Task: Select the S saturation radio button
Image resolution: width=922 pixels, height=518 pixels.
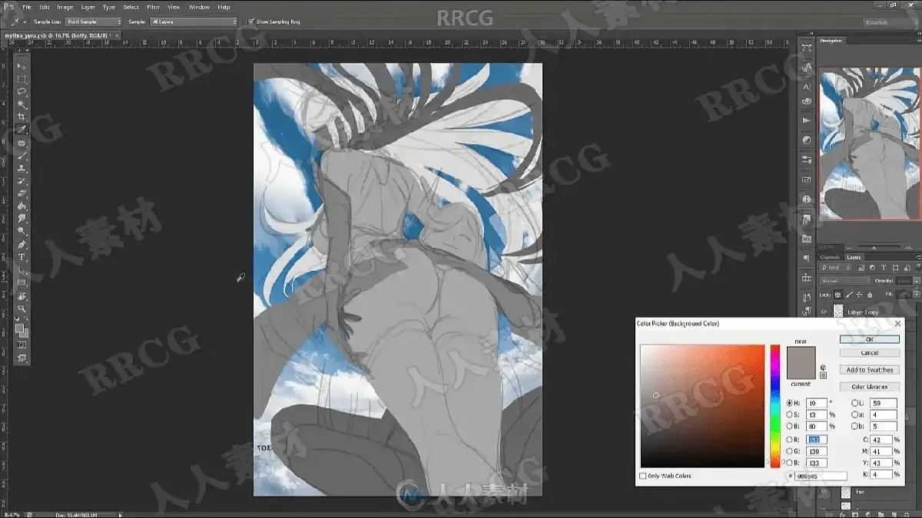Action: point(790,414)
